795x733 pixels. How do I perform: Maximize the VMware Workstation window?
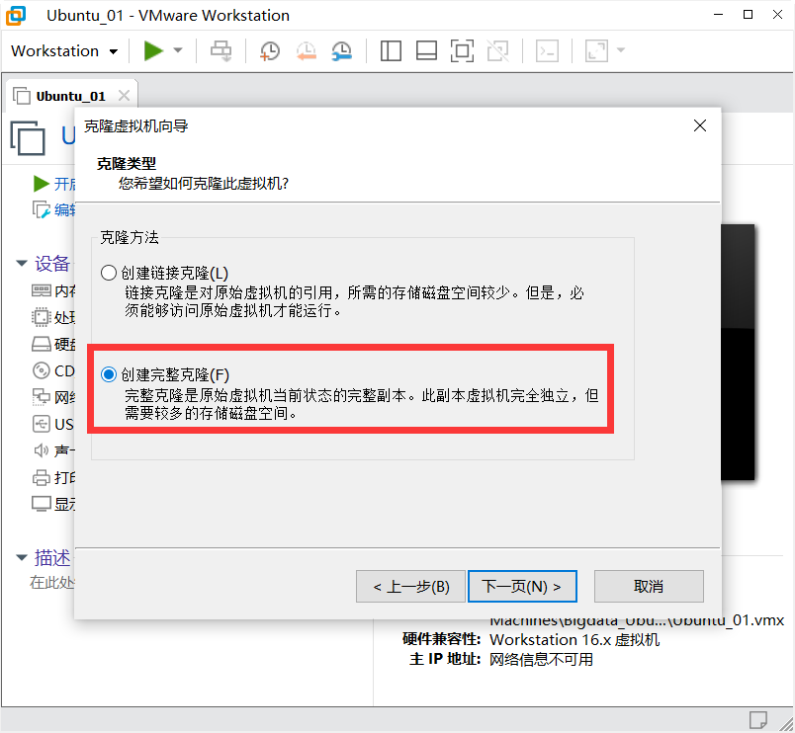(x=748, y=14)
